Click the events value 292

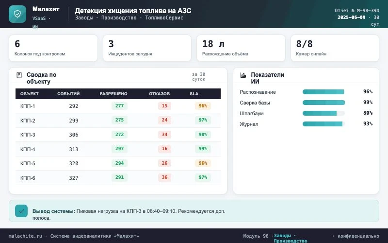click(x=74, y=106)
